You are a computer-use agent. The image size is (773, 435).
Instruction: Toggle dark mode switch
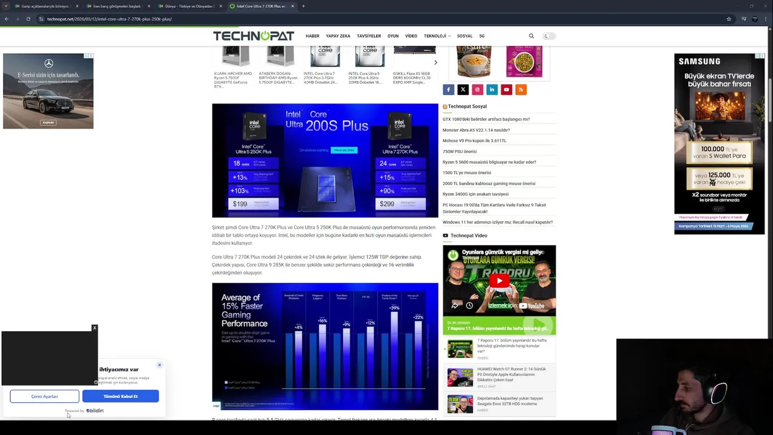click(548, 36)
